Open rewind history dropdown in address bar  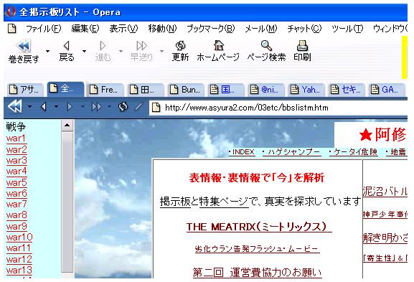pyautogui.click(x=29, y=107)
